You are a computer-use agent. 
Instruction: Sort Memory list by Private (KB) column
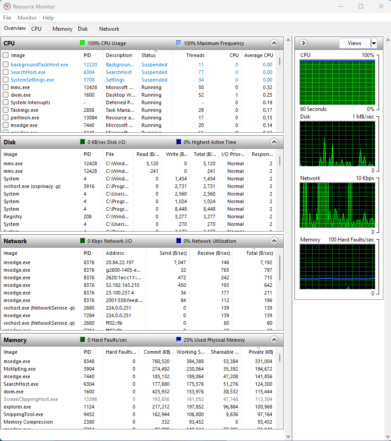pos(258,352)
